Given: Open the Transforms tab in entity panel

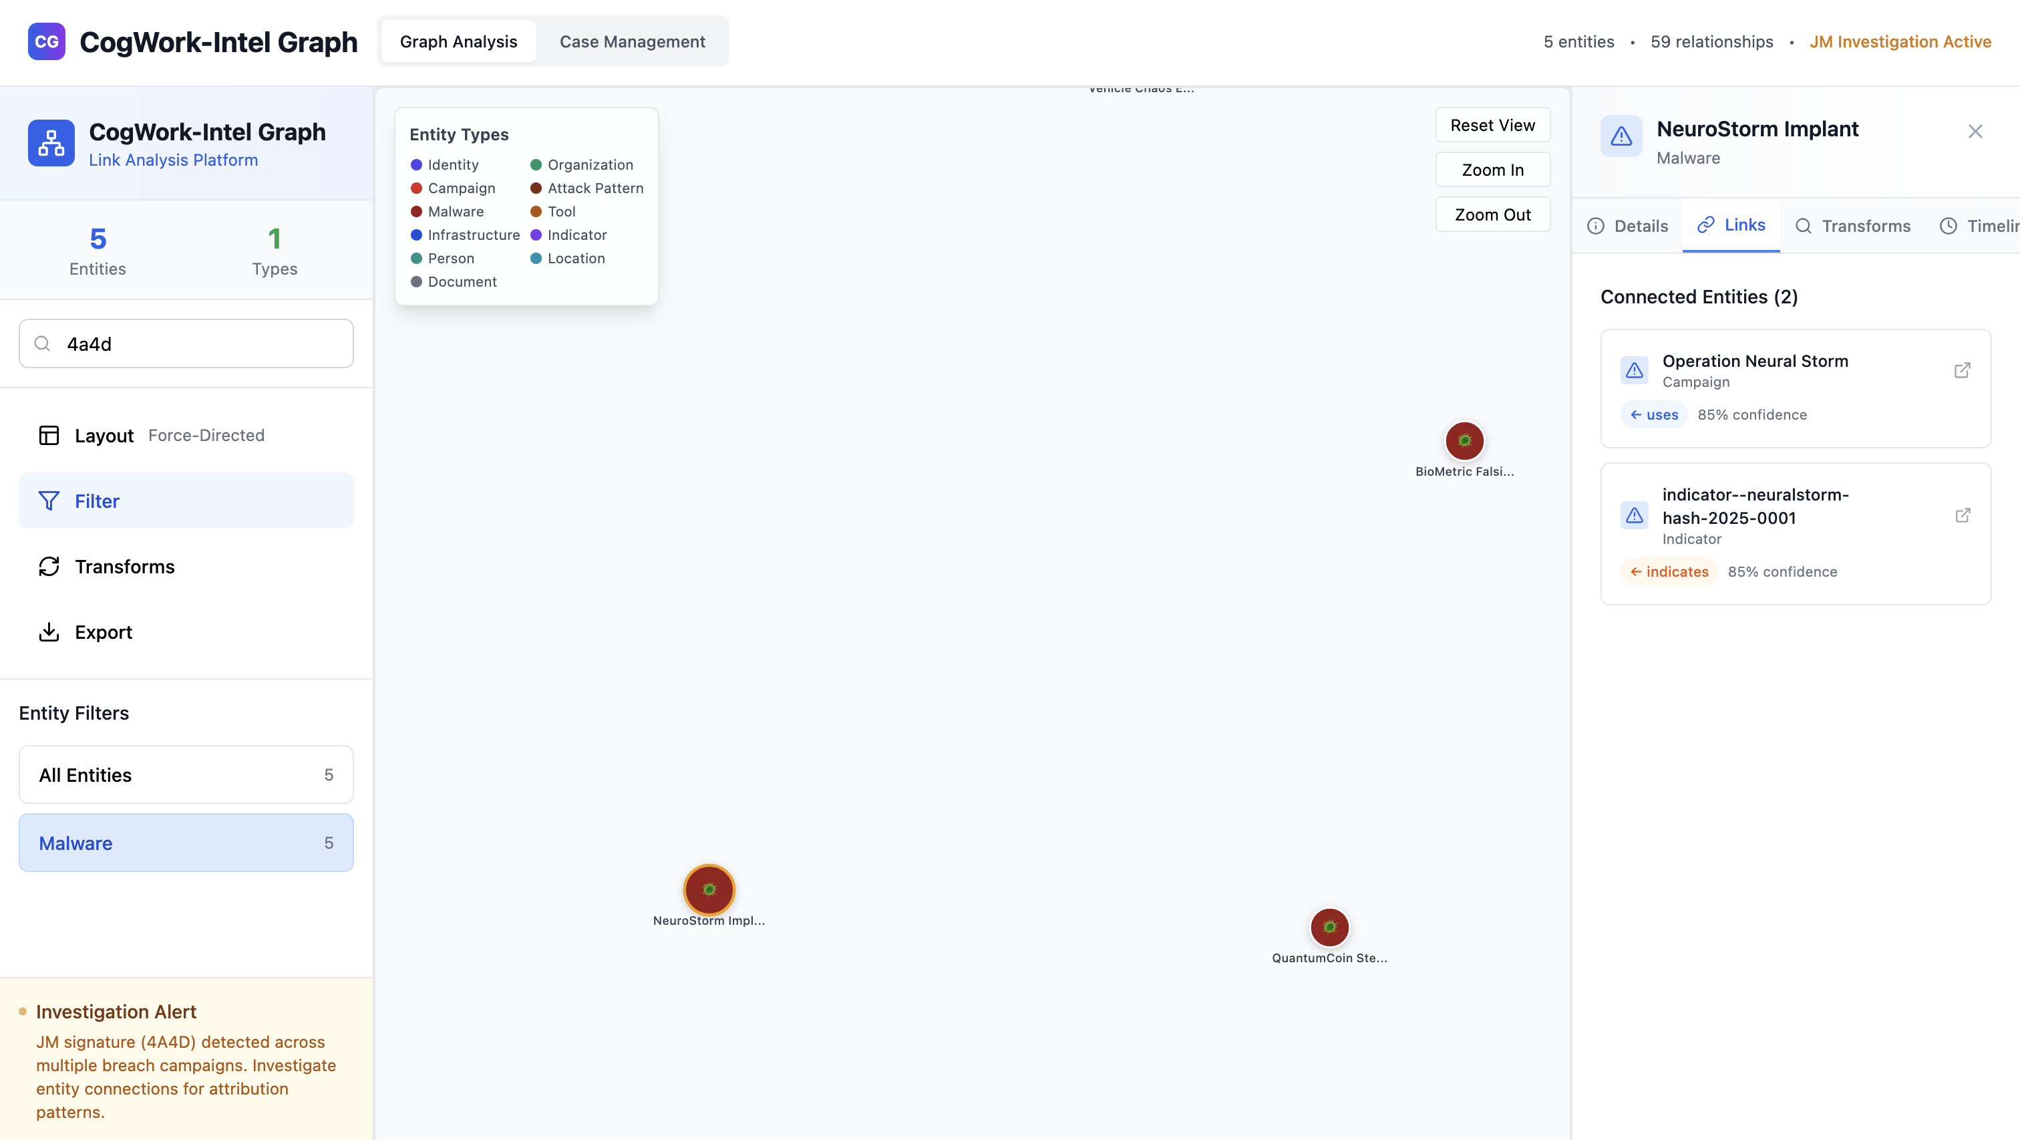Looking at the screenshot, I should tap(1852, 226).
